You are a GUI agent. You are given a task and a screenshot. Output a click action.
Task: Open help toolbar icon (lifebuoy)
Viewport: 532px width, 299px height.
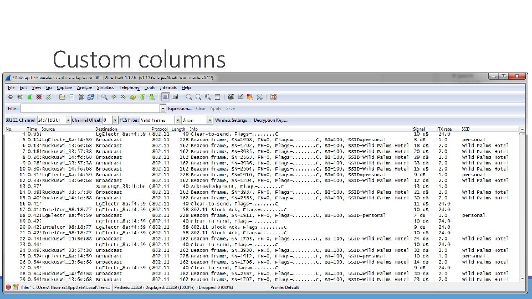click(273, 97)
